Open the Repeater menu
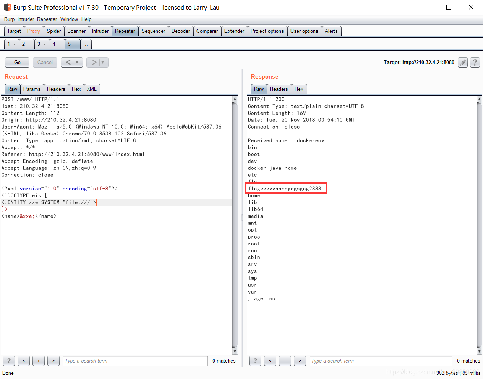The width and height of the screenshot is (483, 379). (x=47, y=19)
